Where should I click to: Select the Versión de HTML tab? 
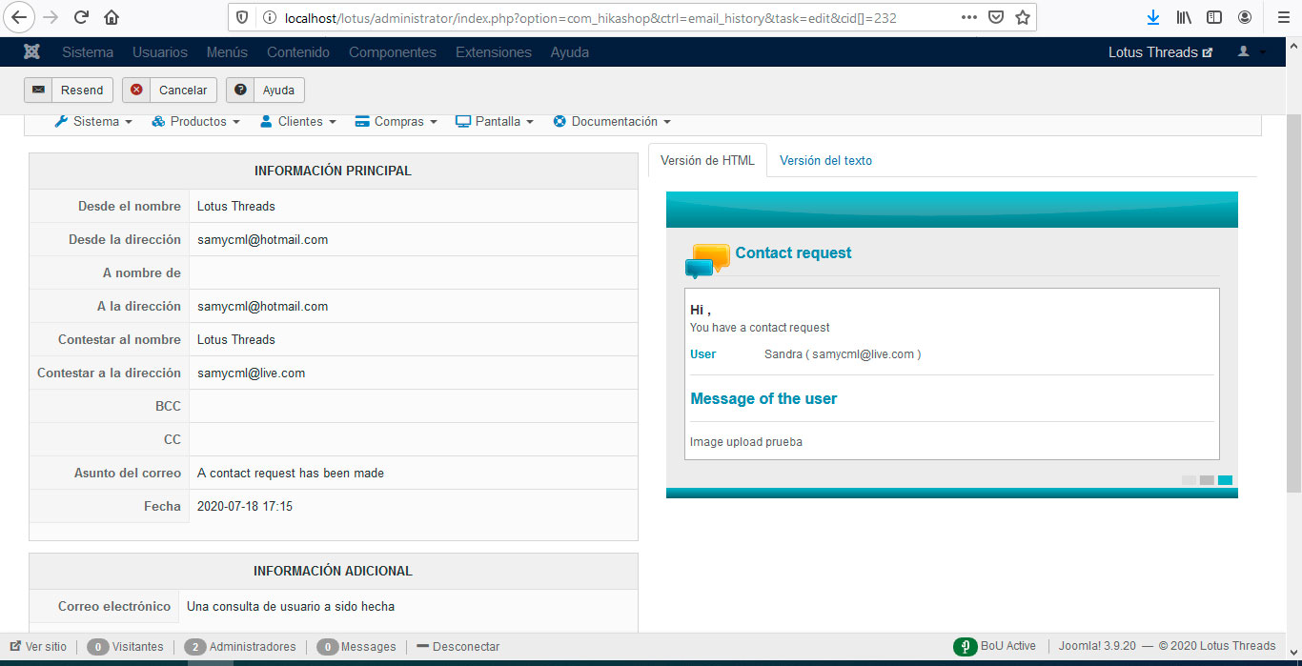click(x=707, y=160)
